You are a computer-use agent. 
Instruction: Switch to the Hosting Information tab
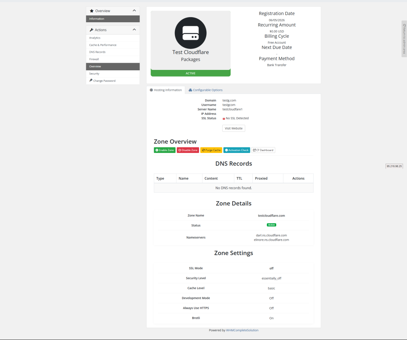(x=166, y=90)
